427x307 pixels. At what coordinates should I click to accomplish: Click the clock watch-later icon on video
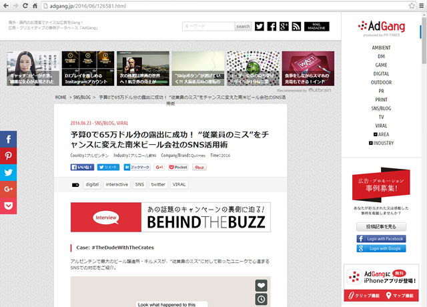[262, 299]
